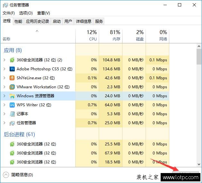Sort by the 网络 0% column header
The image size is (202, 183).
tap(157, 36)
